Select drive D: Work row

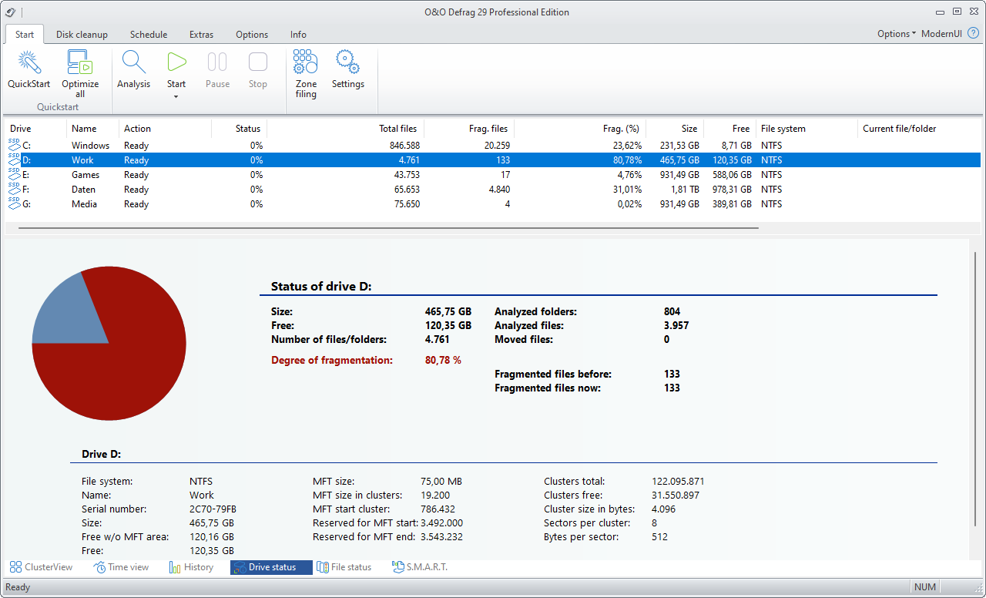(493, 160)
